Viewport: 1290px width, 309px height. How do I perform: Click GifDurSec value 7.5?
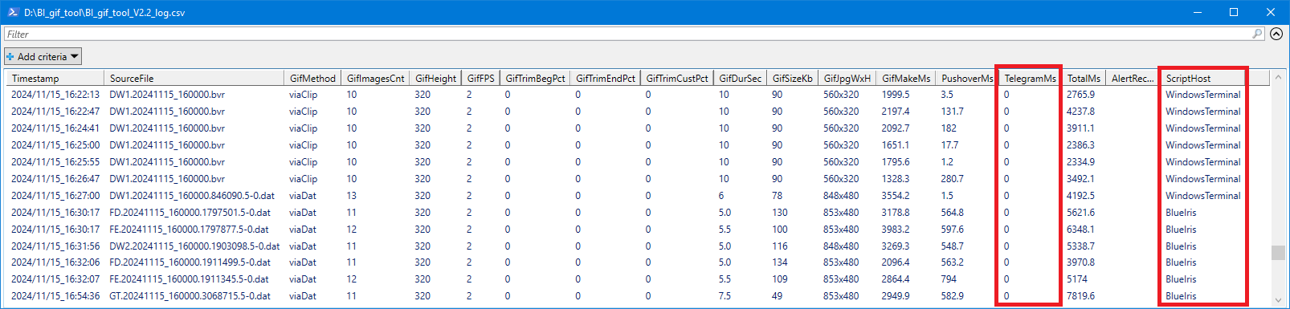click(725, 295)
